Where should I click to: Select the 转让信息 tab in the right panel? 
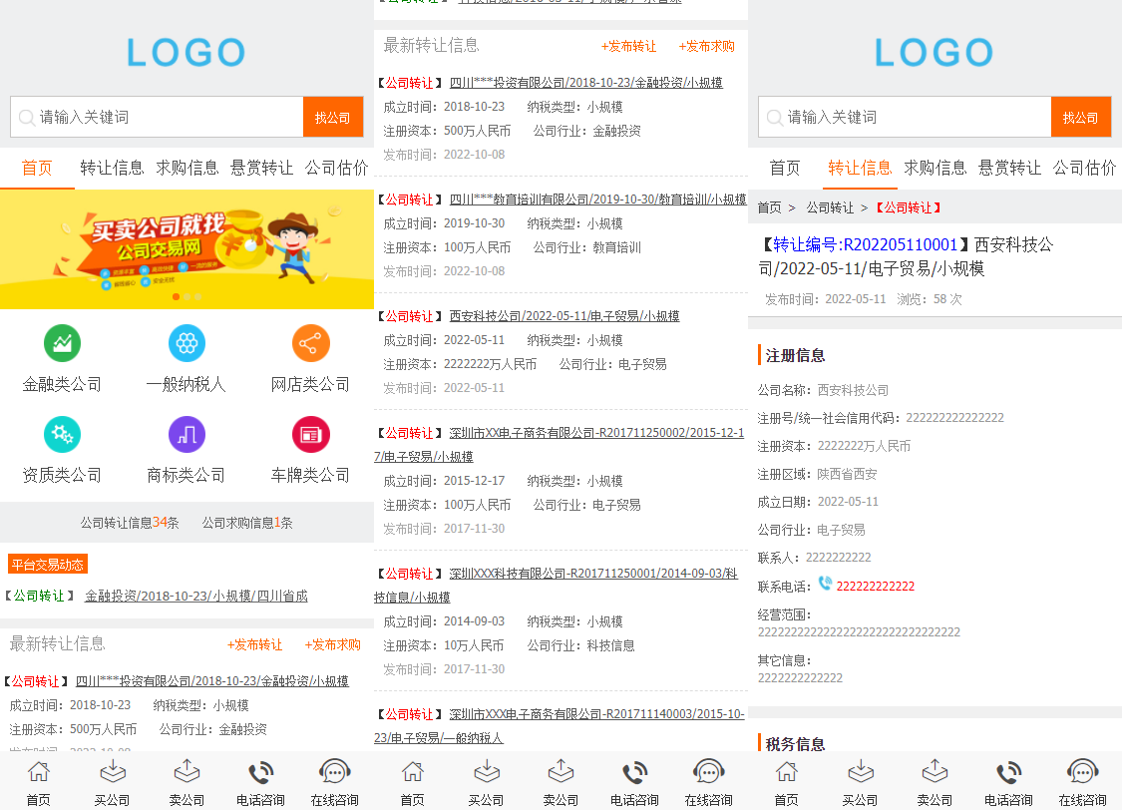tap(860, 169)
